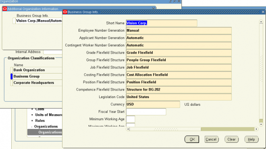Open Help for Business Group Info
The width and height of the screenshot is (266, 149).
tap(251, 139)
